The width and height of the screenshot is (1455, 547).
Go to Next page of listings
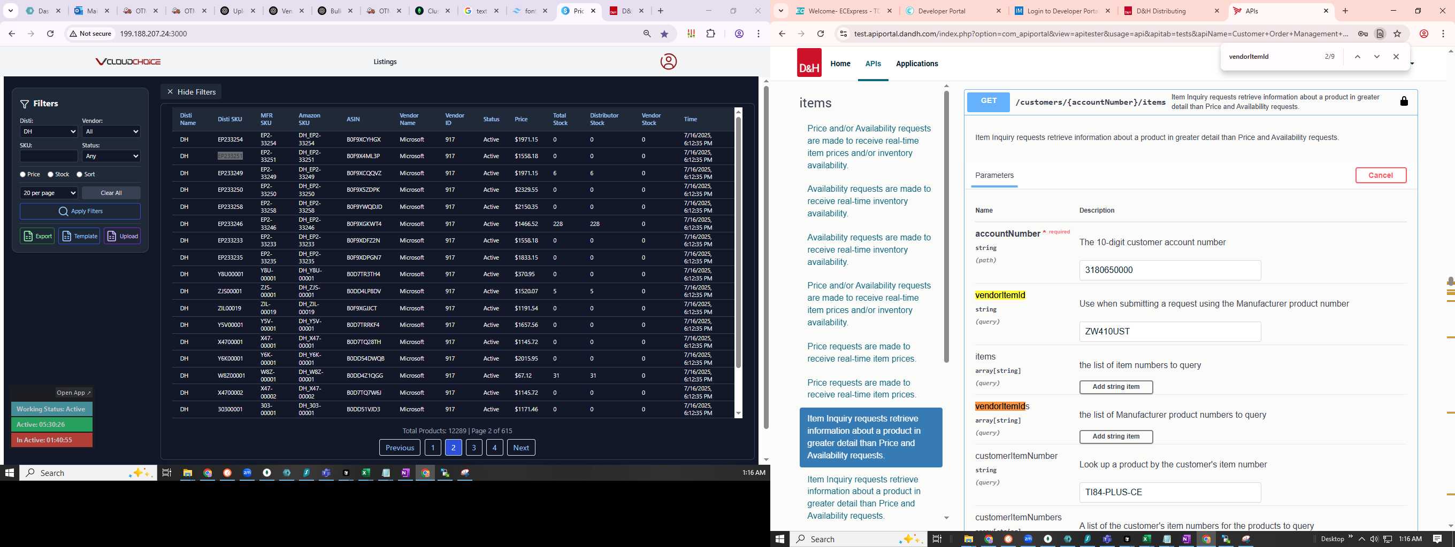[x=521, y=447]
